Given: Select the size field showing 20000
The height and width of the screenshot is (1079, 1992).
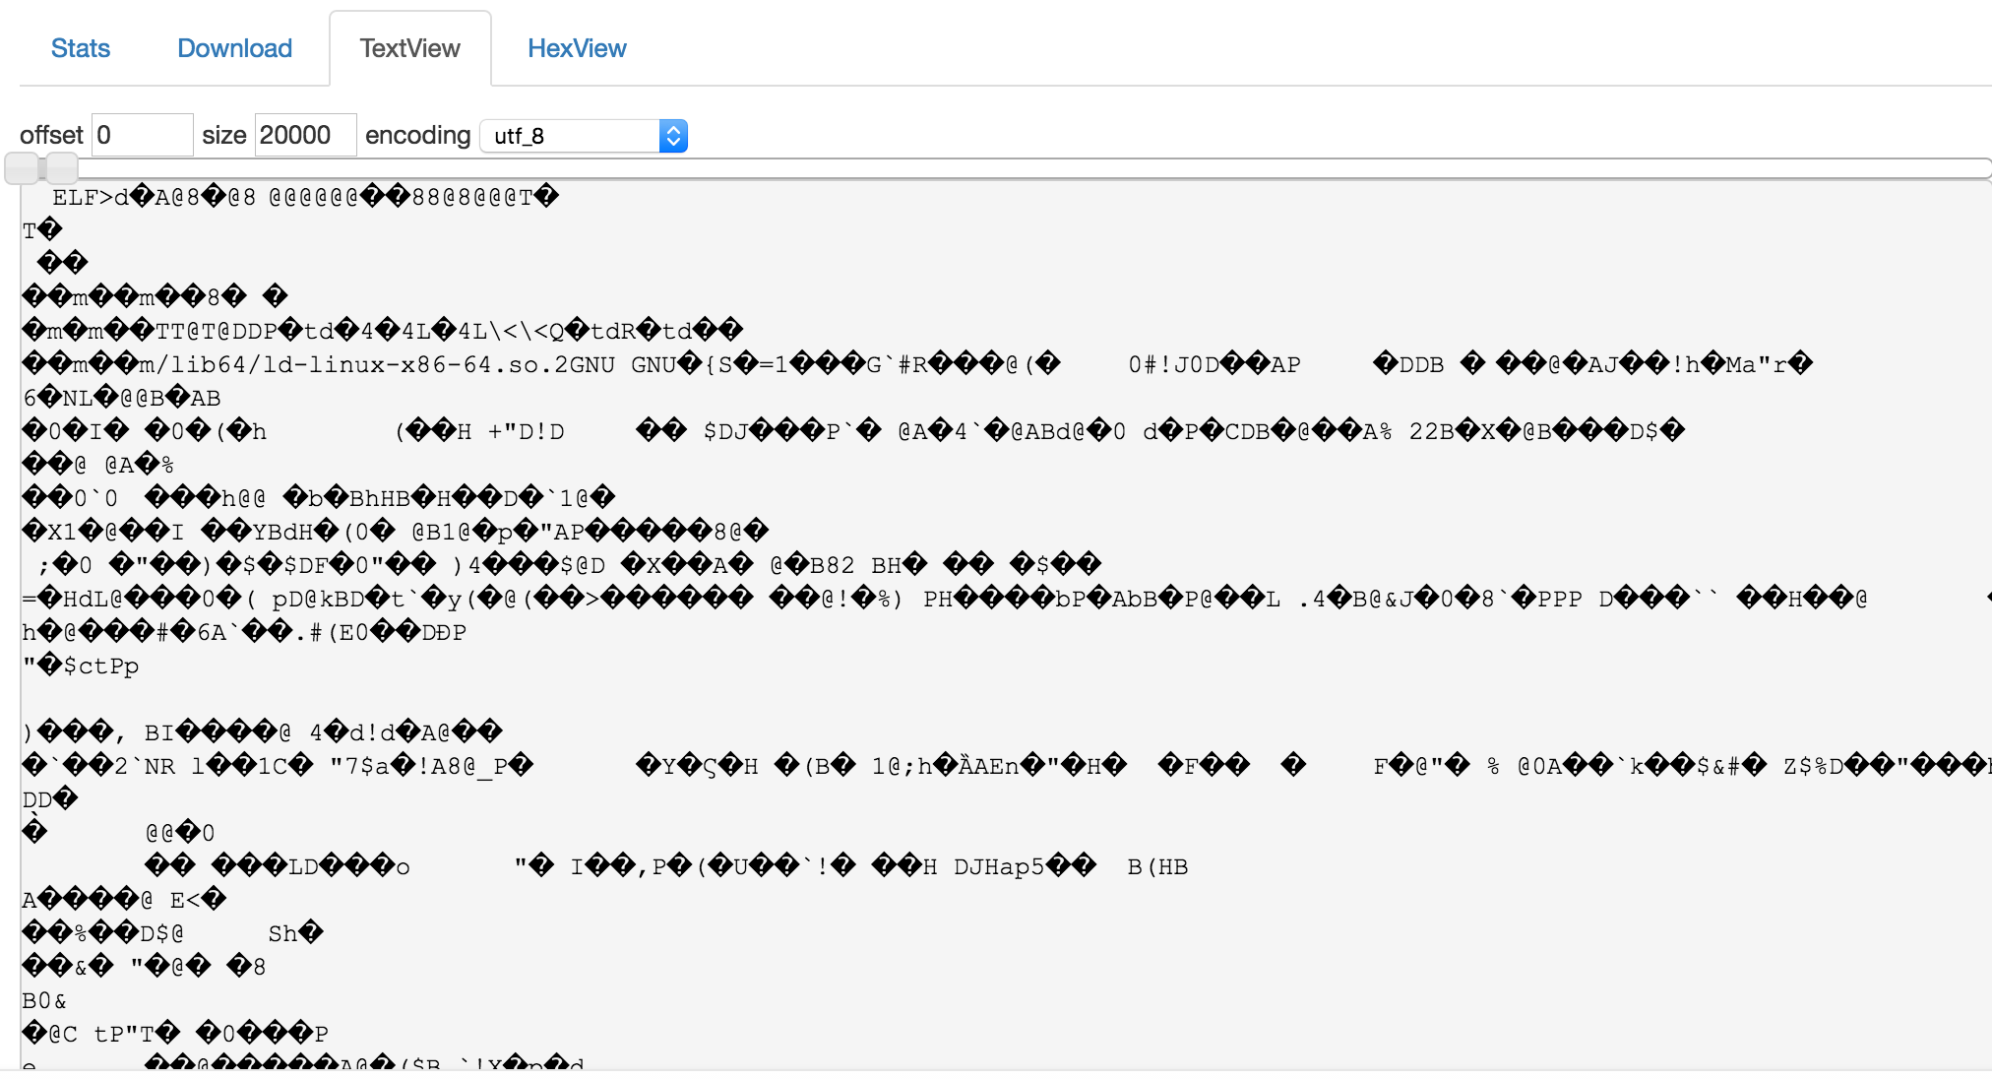Looking at the screenshot, I should (305, 134).
